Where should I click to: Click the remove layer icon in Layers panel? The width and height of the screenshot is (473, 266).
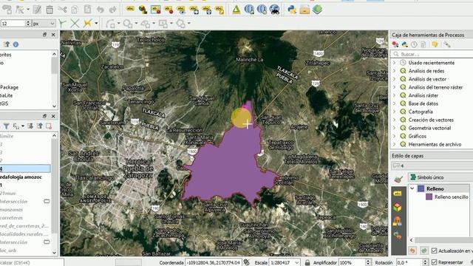pyautogui.click(x=49, y=126)
